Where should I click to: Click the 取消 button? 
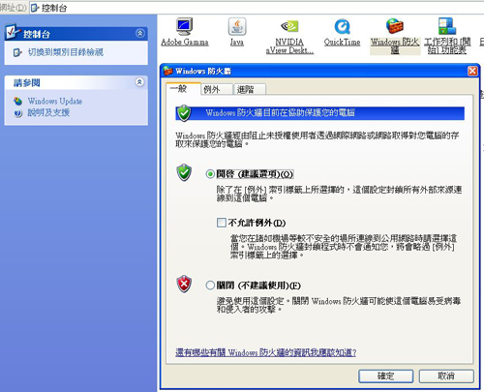pyautogui.click(x=446, y=377)
